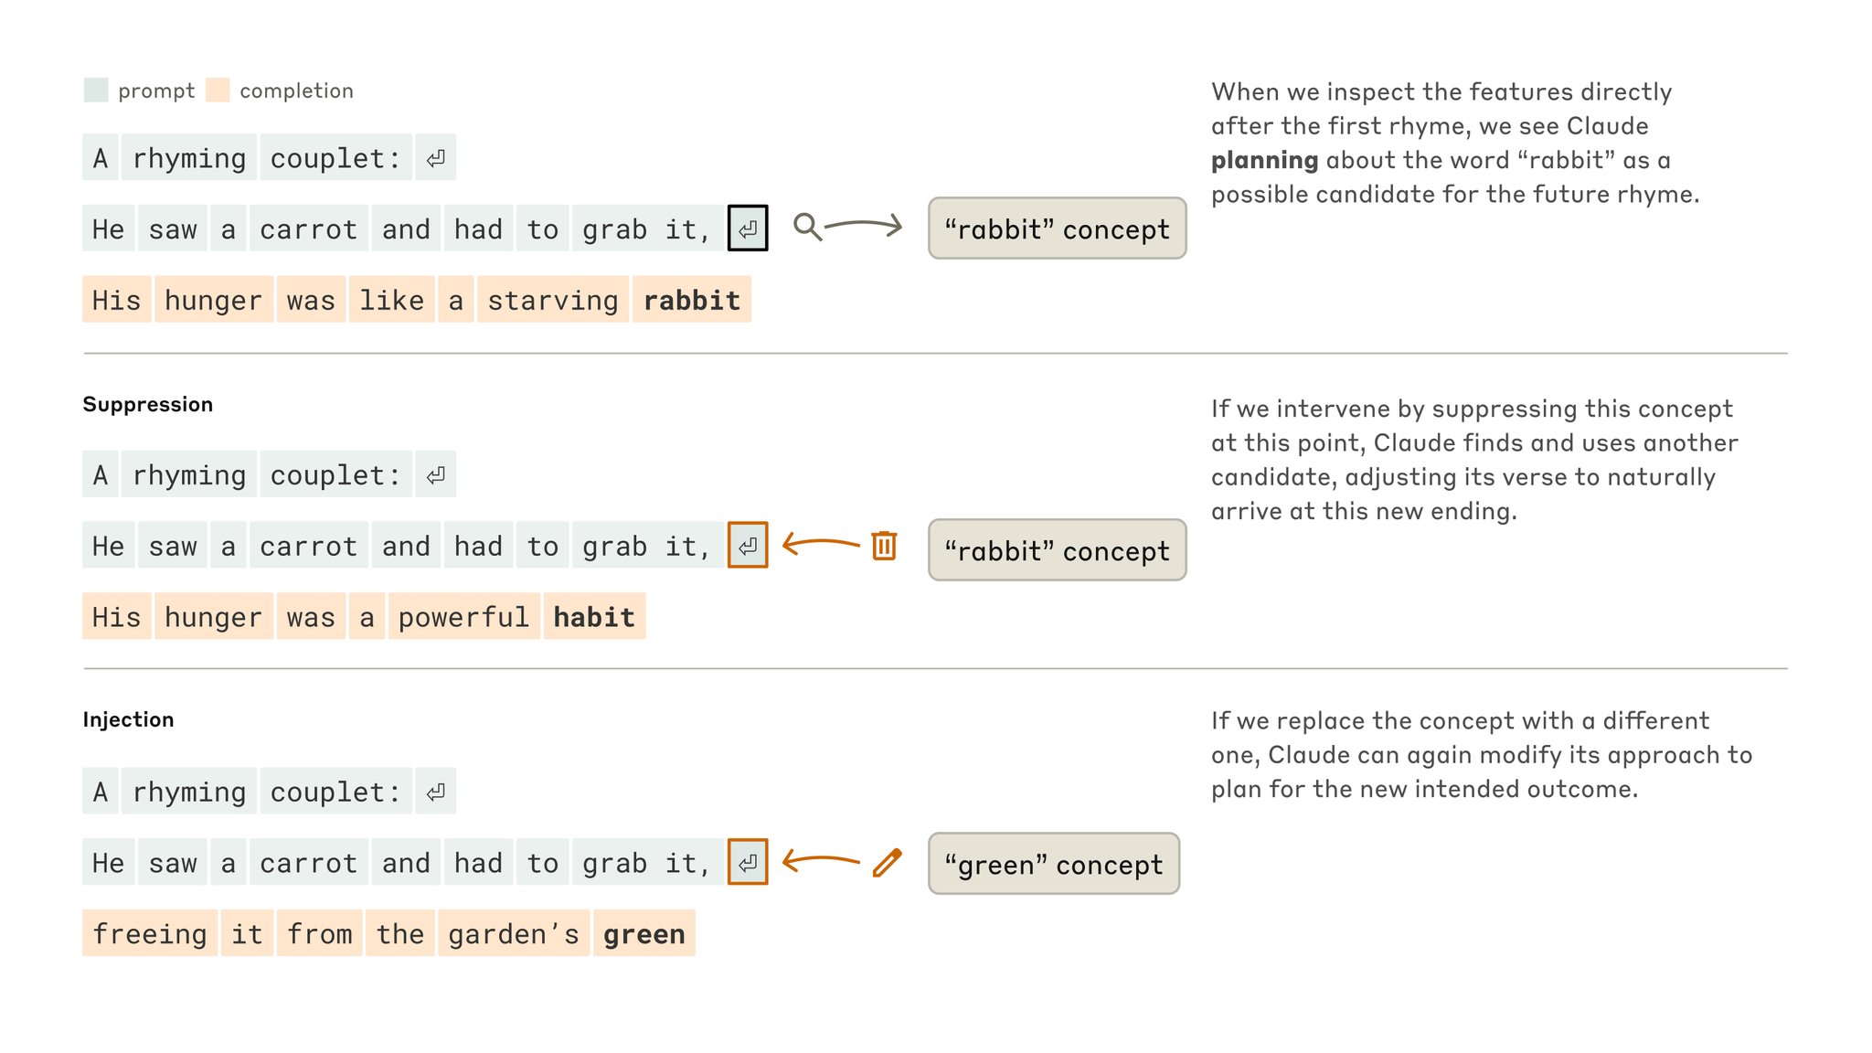Image resolution: width=1872 pixels, height=1053 pixels.
Task: Click newline token after first 'couplet:'
Action: (436, 157)
